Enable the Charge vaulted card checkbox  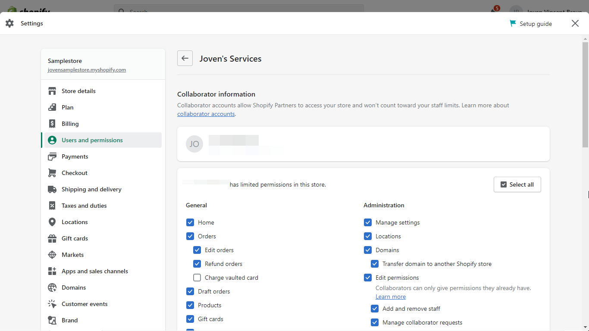point(197,278)
